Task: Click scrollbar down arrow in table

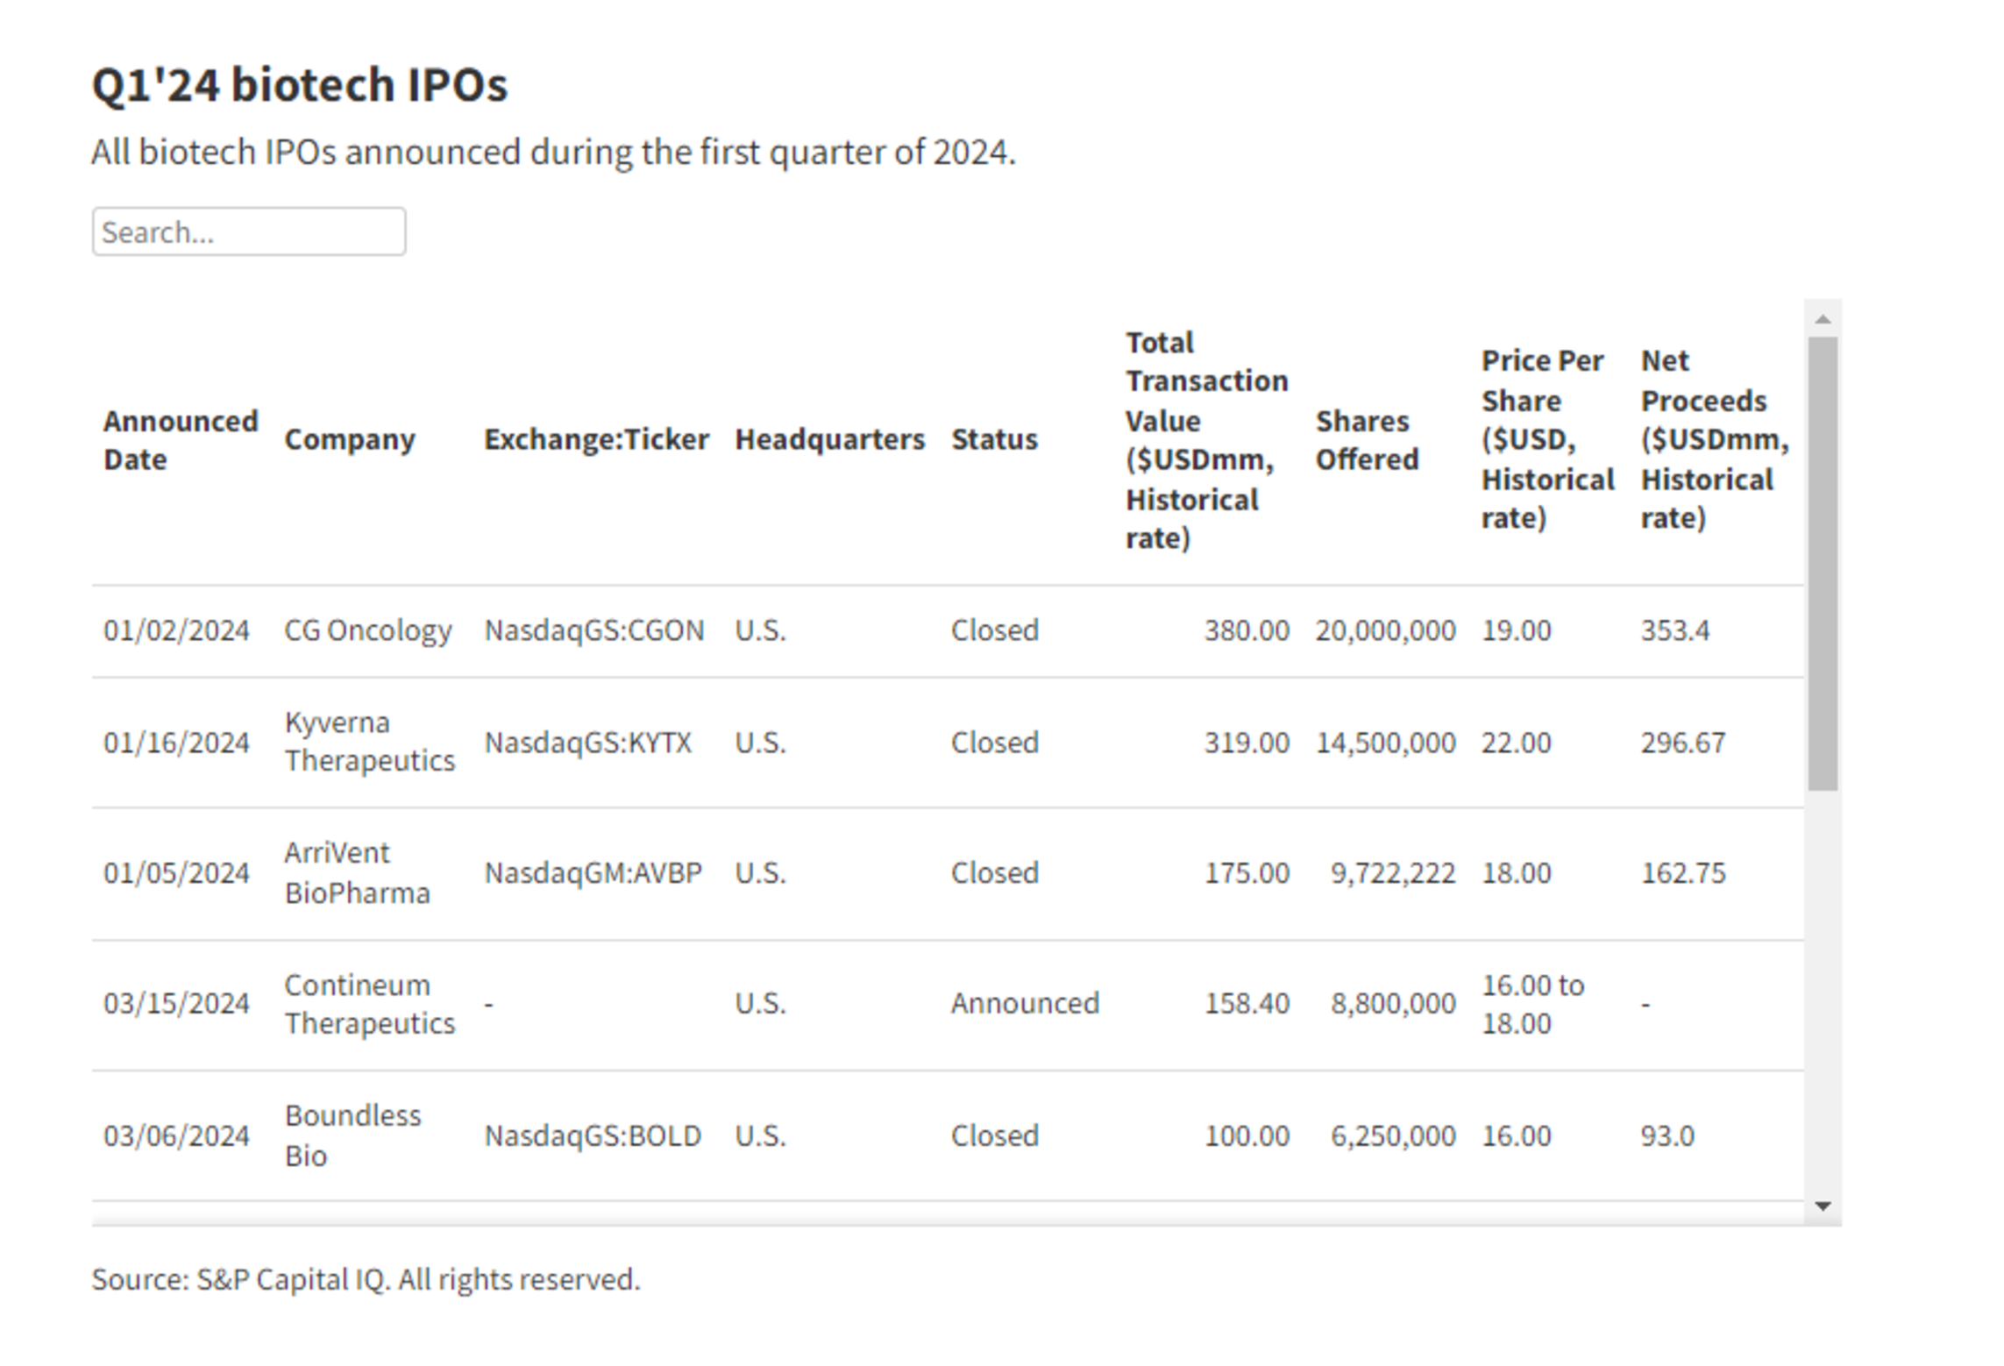Action: [1823, 1206]
